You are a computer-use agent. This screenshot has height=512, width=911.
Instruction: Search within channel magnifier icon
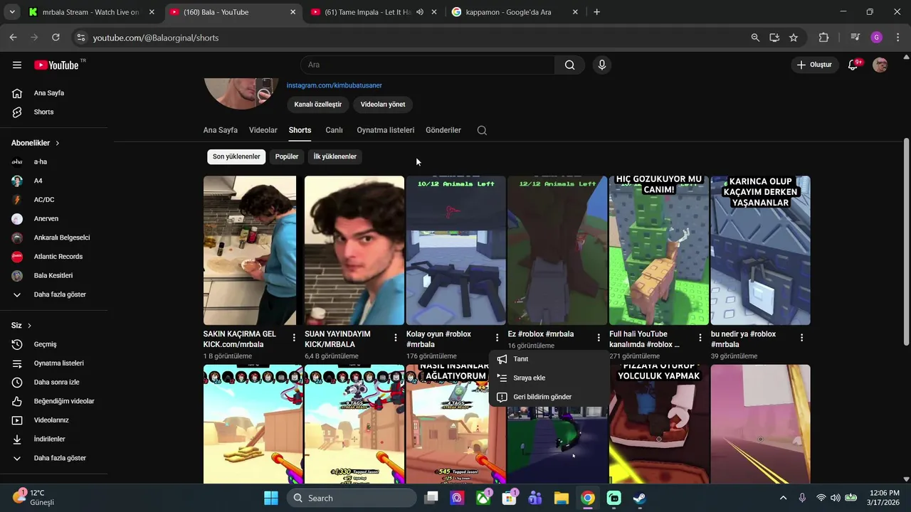482,130
